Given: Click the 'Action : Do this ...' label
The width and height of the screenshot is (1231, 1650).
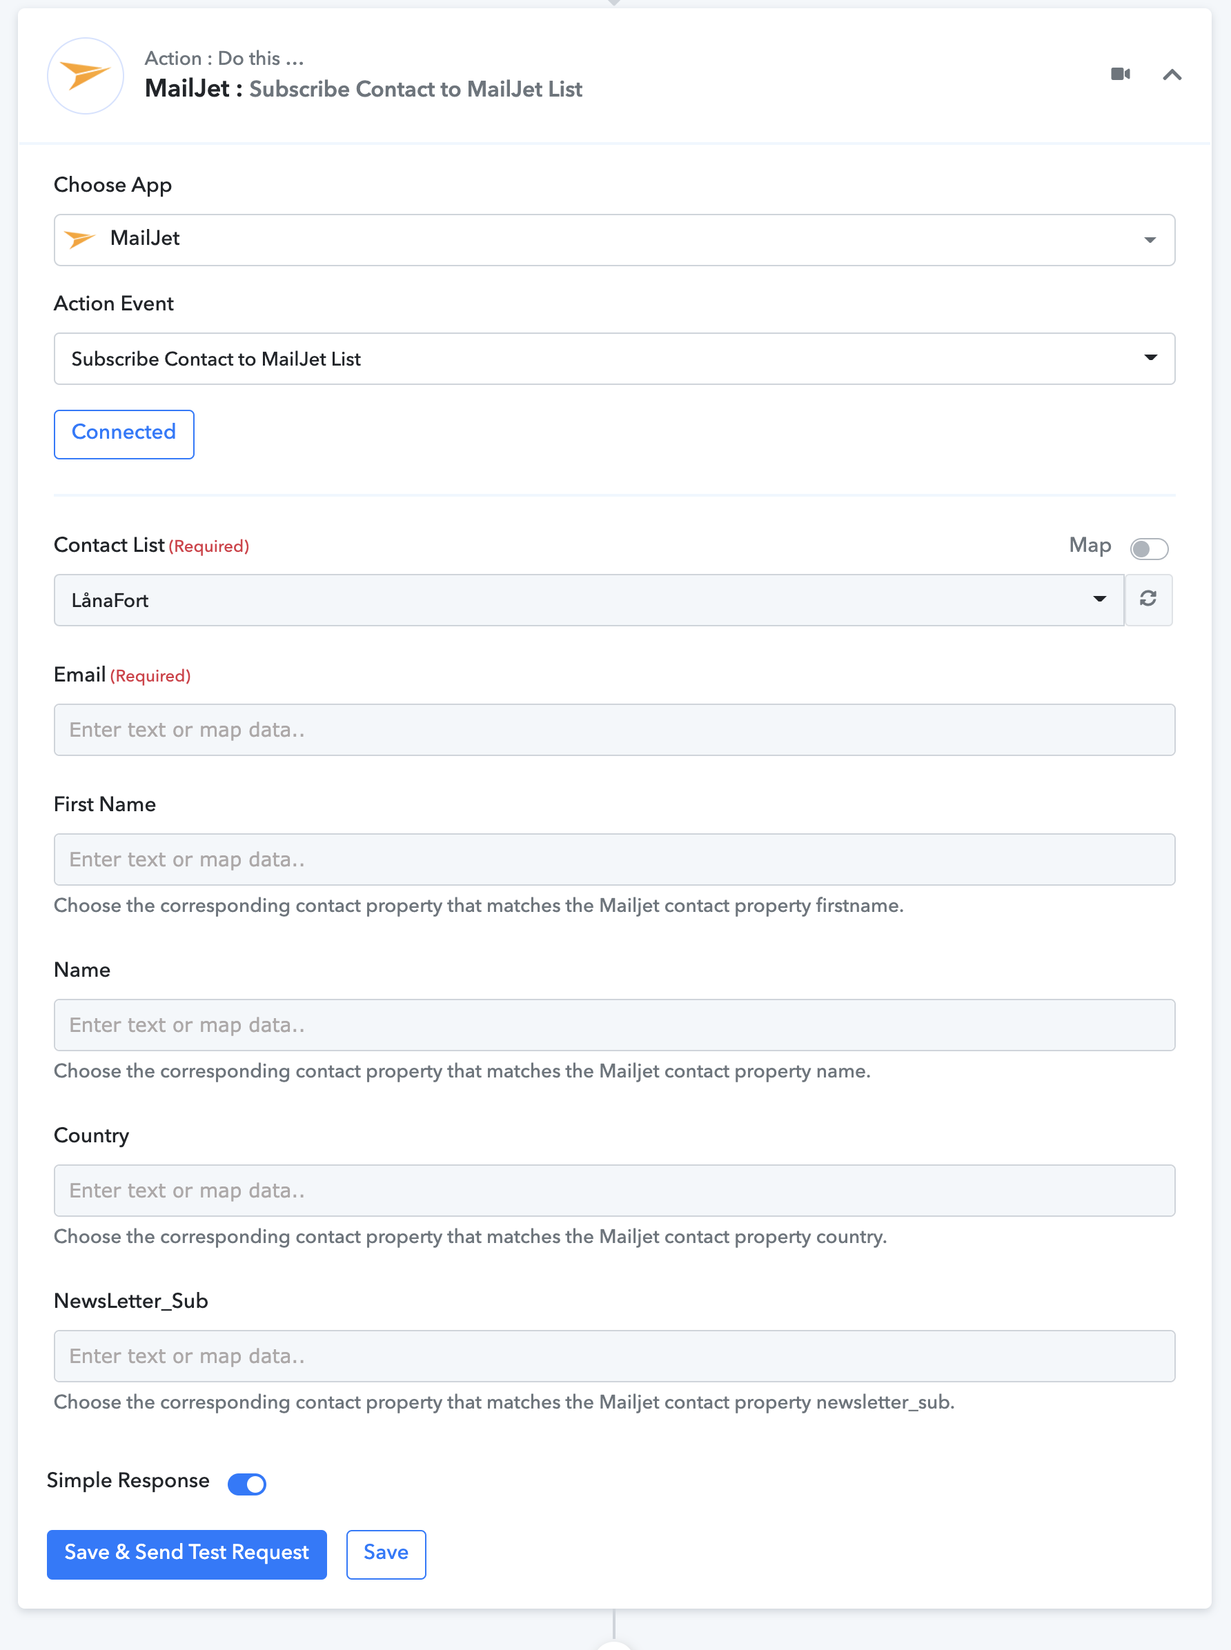Looking at the screenshot, I should click(224, 58).
